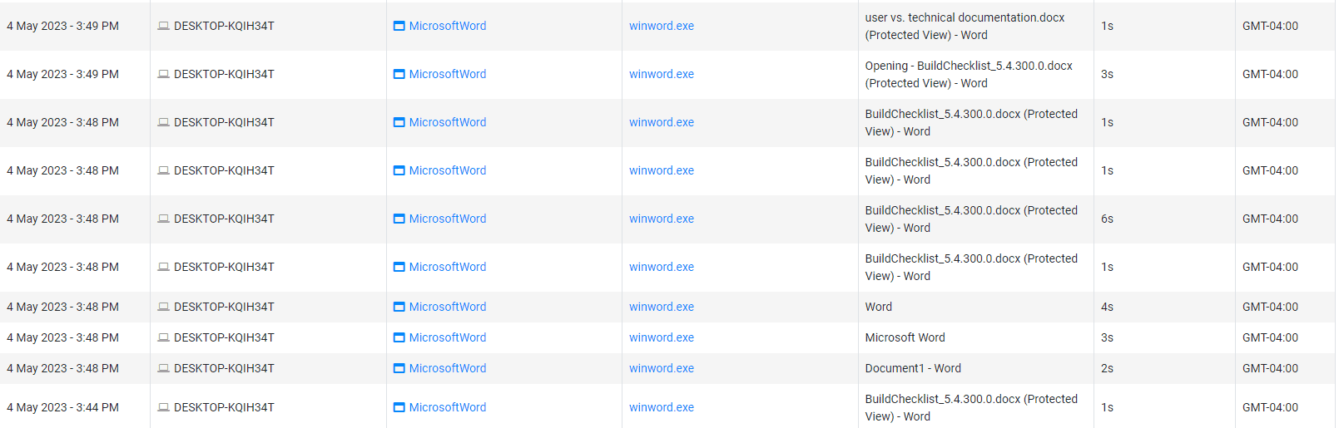The height and width of the screenshot is (428, 1339).
Task: Click the computer icon in the Opening - BuildChecklist row
Action: tap(164, 75)
